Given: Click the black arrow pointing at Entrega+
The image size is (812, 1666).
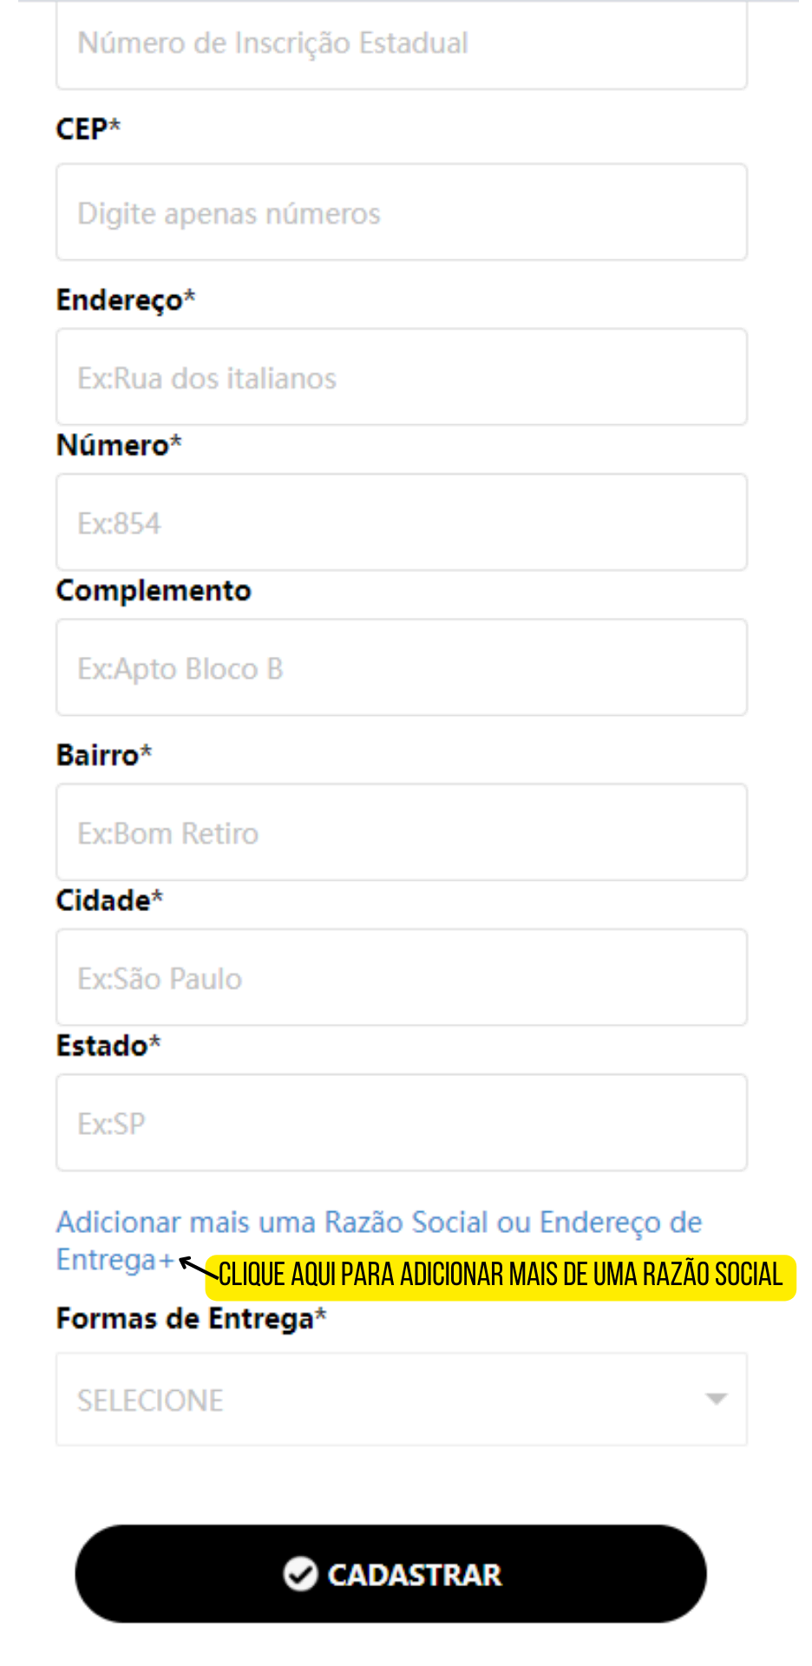Looking at the screenshot, I should (199, 1268).
